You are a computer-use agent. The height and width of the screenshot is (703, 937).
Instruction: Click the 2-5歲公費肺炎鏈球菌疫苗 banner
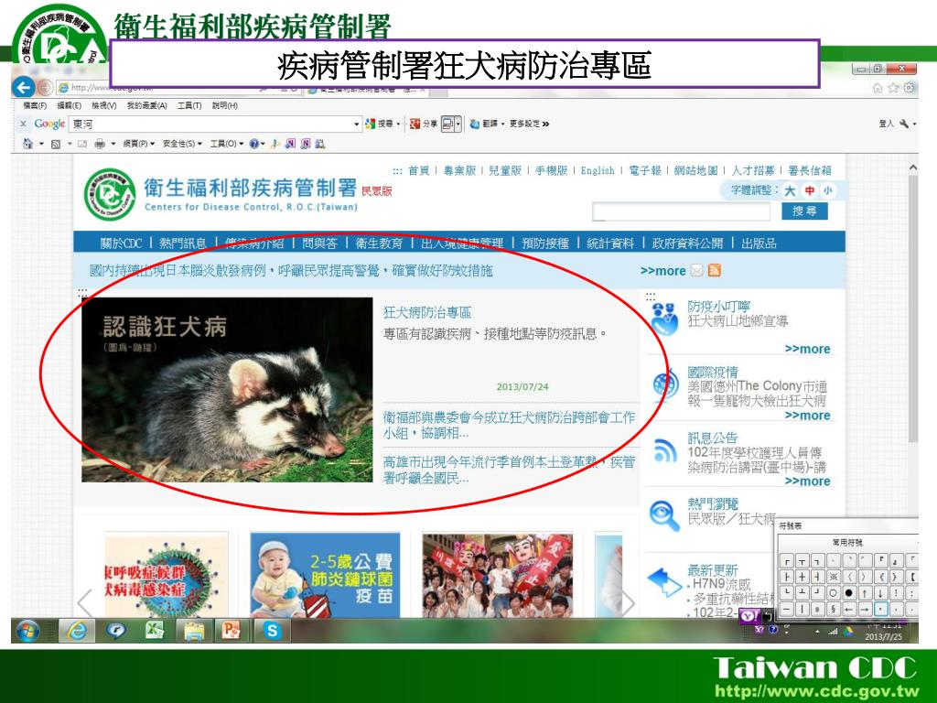click(x=325, y=575)
